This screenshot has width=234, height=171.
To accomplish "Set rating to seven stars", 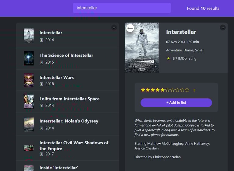I will coord(172,90).
